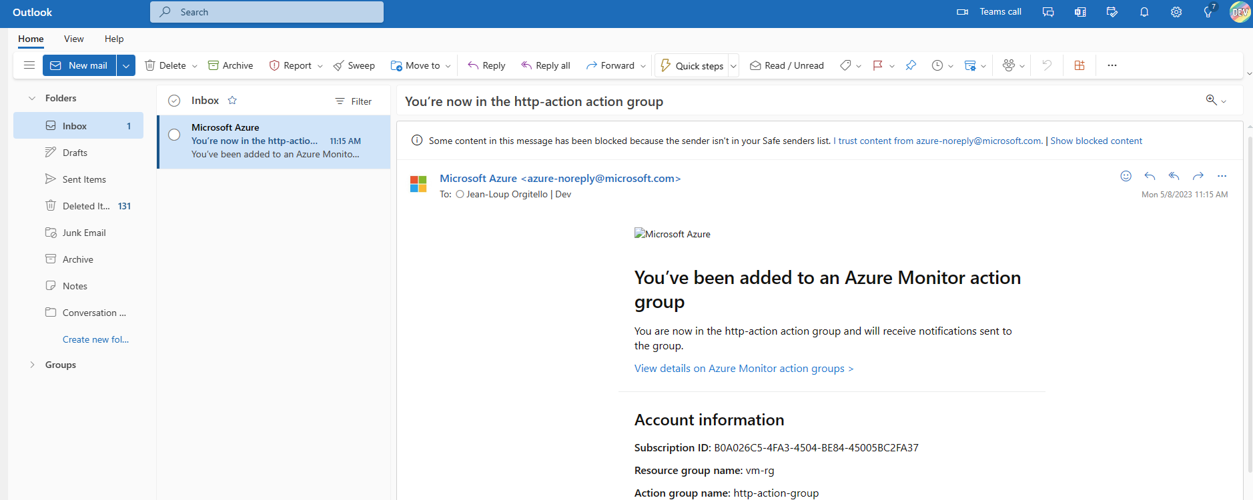The height and width of the screenshot is (500, 1253).
Task: Open More actions ellipsis in the message header
Action: [1222, 176]
